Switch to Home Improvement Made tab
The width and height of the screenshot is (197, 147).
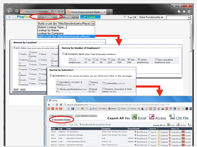(86, 12)
